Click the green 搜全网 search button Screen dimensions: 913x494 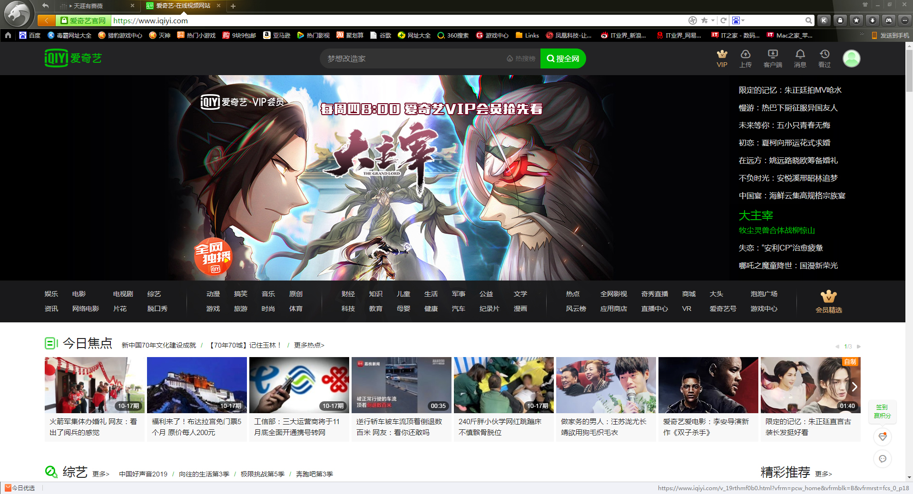563,58
